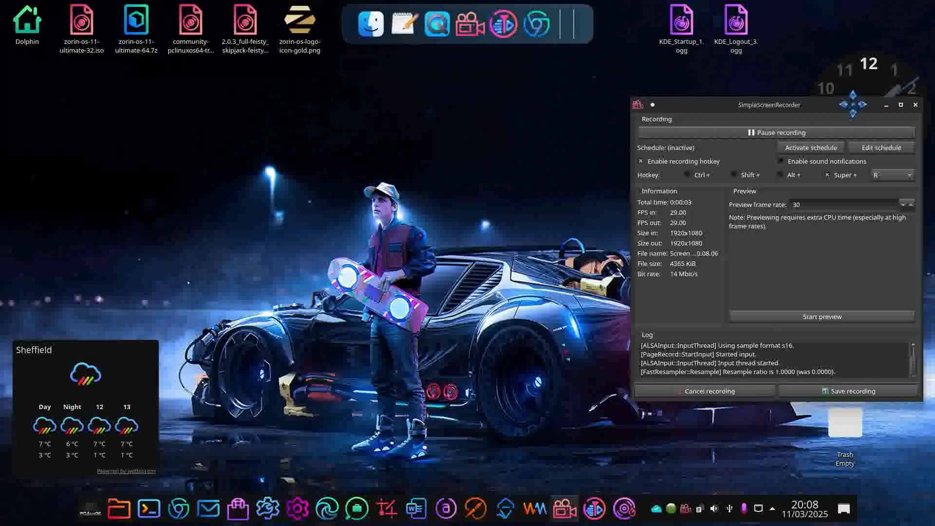Select the 2.0.3_full-feisty_skipjack desktop file
The width and height of the screenshot is (935, 526).
coord(245,29)
